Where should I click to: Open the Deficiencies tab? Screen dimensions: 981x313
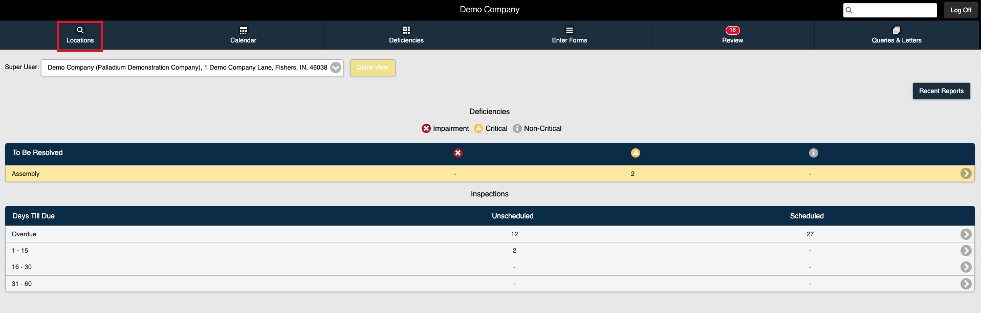coord(406,35)
